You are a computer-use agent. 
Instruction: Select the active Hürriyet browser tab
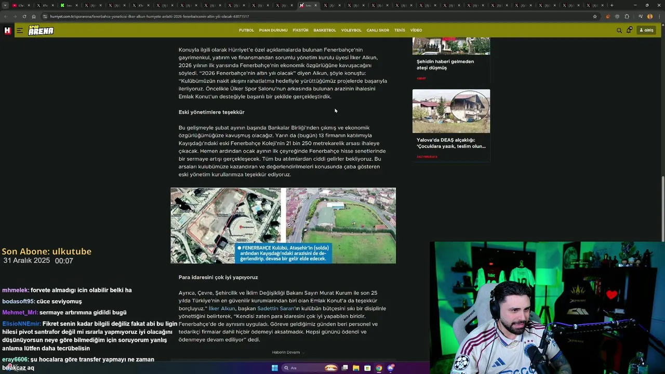[308, 5]
